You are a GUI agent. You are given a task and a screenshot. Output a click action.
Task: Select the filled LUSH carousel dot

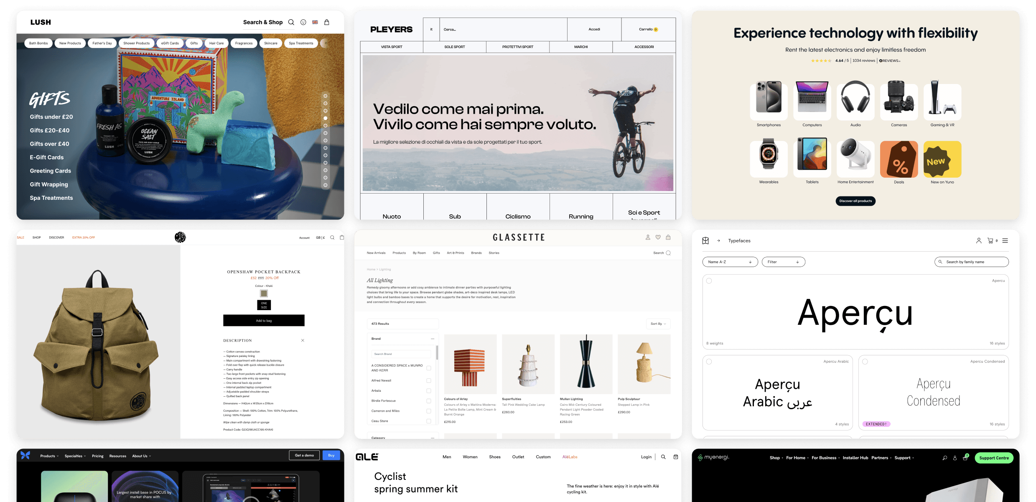click(x=326, y=118)
